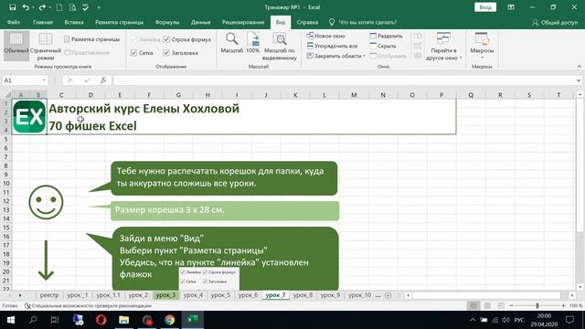Expand the Закрепить области dropdown
Screen dimensions: 585x329
click(x=364, y=56)
